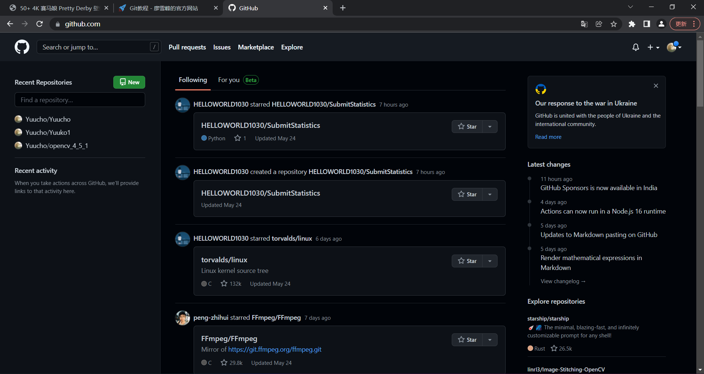Open GitHub Sponsors available in India
The width and height of the screenshot is (704, 374).
(599, 188)
